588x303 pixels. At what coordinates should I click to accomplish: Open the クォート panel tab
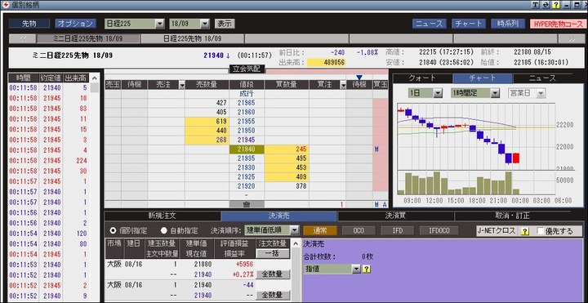pyautogui.click(x=422, y=78)
